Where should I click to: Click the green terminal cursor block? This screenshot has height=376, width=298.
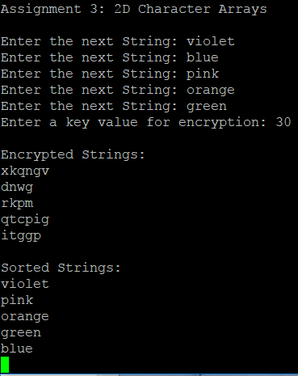pos(5,365)
